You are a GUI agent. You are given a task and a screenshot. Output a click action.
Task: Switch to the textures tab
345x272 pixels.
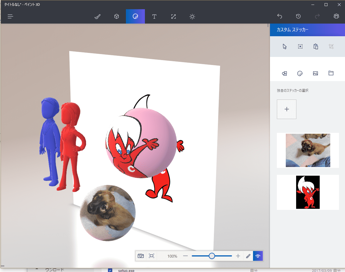click(315, 73)
